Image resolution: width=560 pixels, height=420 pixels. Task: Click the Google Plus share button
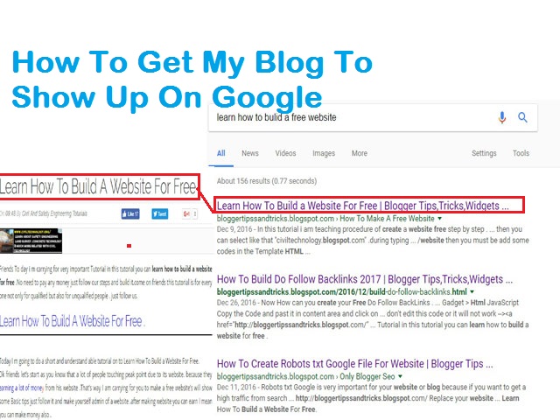(x=186, y=213)
